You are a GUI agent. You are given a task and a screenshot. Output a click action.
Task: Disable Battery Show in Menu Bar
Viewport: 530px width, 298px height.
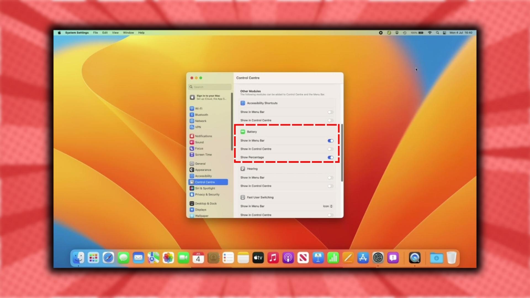330,141
